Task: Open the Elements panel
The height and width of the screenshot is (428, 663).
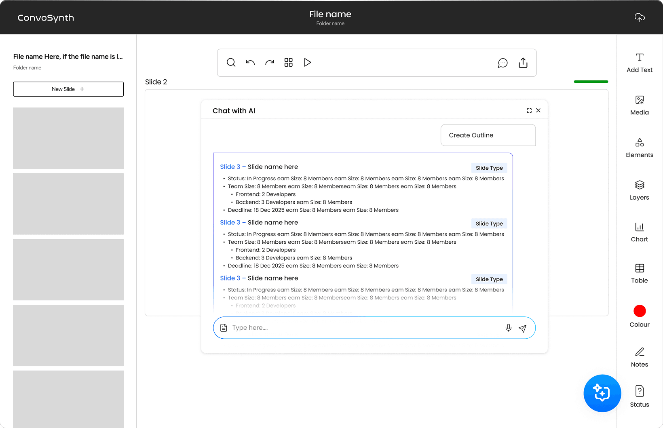Action: point(639,148)
